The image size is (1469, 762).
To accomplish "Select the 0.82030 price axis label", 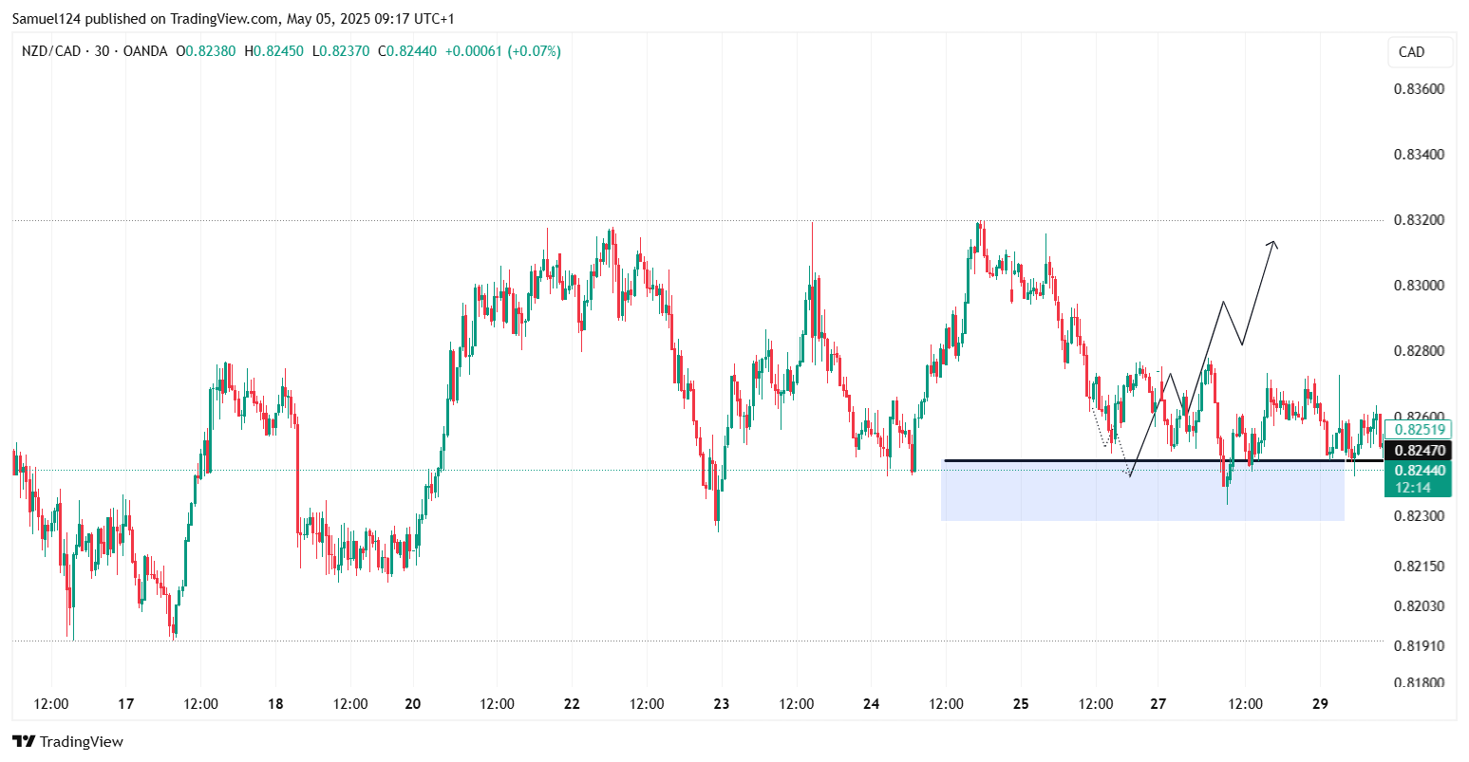I will click(1419, 606).
